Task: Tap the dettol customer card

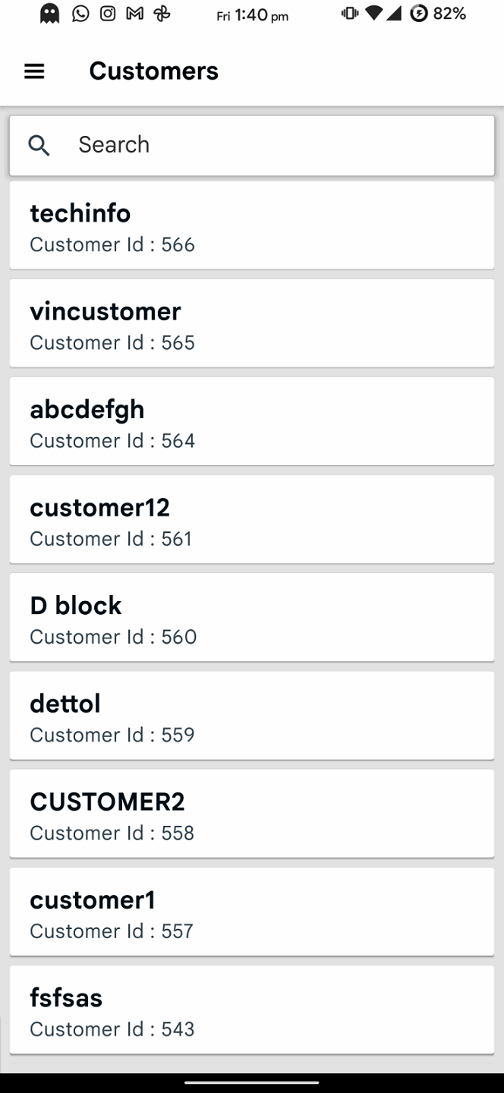Action: [251, 715]
